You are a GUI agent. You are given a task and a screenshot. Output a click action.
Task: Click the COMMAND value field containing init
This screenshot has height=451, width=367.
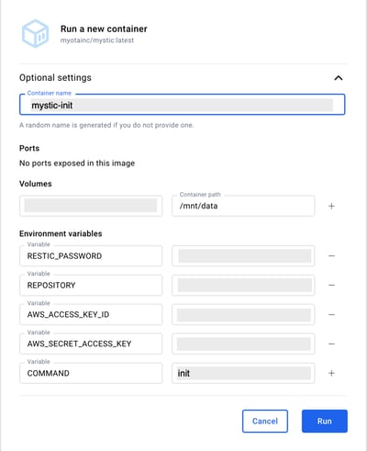click(243, 373)
